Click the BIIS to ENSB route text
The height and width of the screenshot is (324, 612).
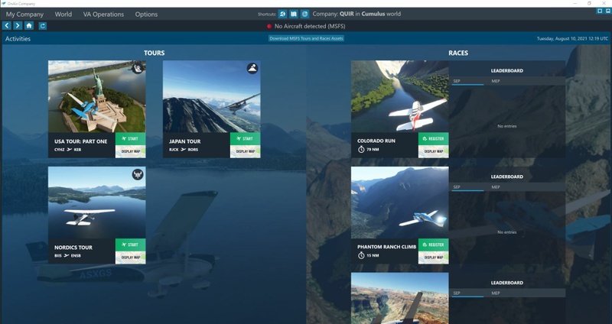click(x=68, y=256)
